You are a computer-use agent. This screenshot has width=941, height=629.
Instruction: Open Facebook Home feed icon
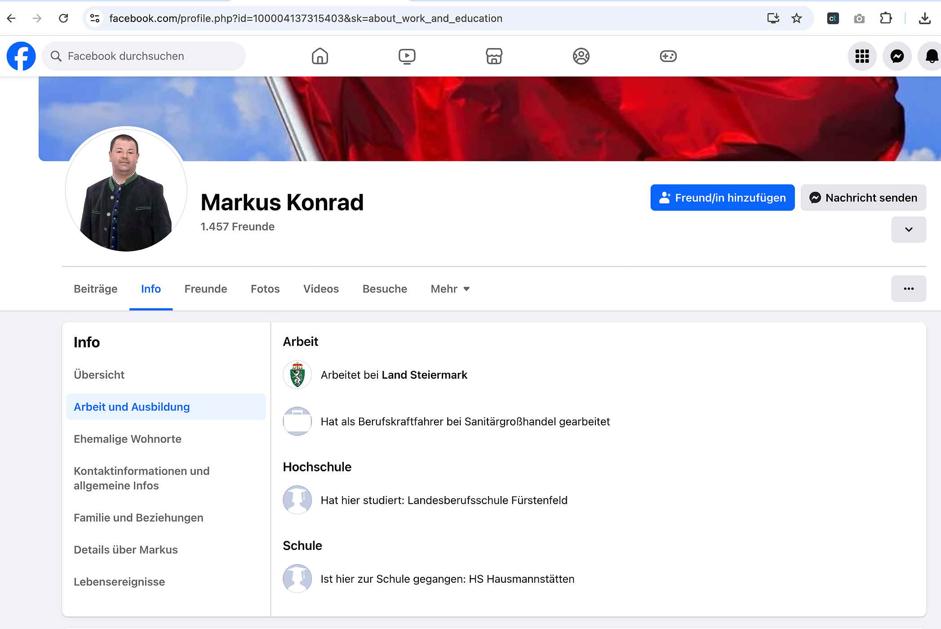click(x=320, y=56)
